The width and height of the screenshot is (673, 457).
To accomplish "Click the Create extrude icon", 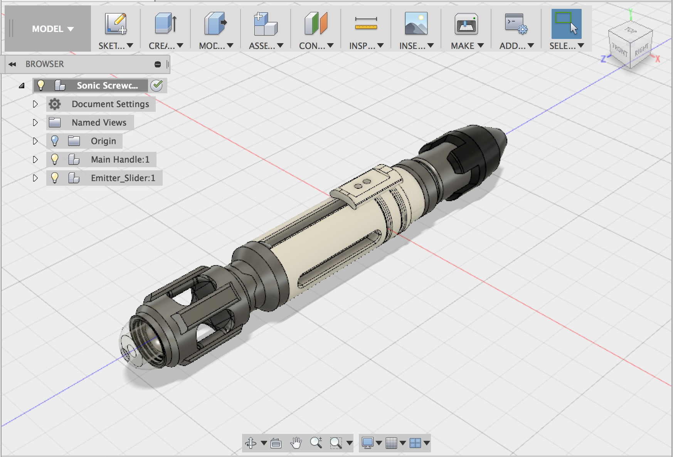I will [x=166, y=24].
